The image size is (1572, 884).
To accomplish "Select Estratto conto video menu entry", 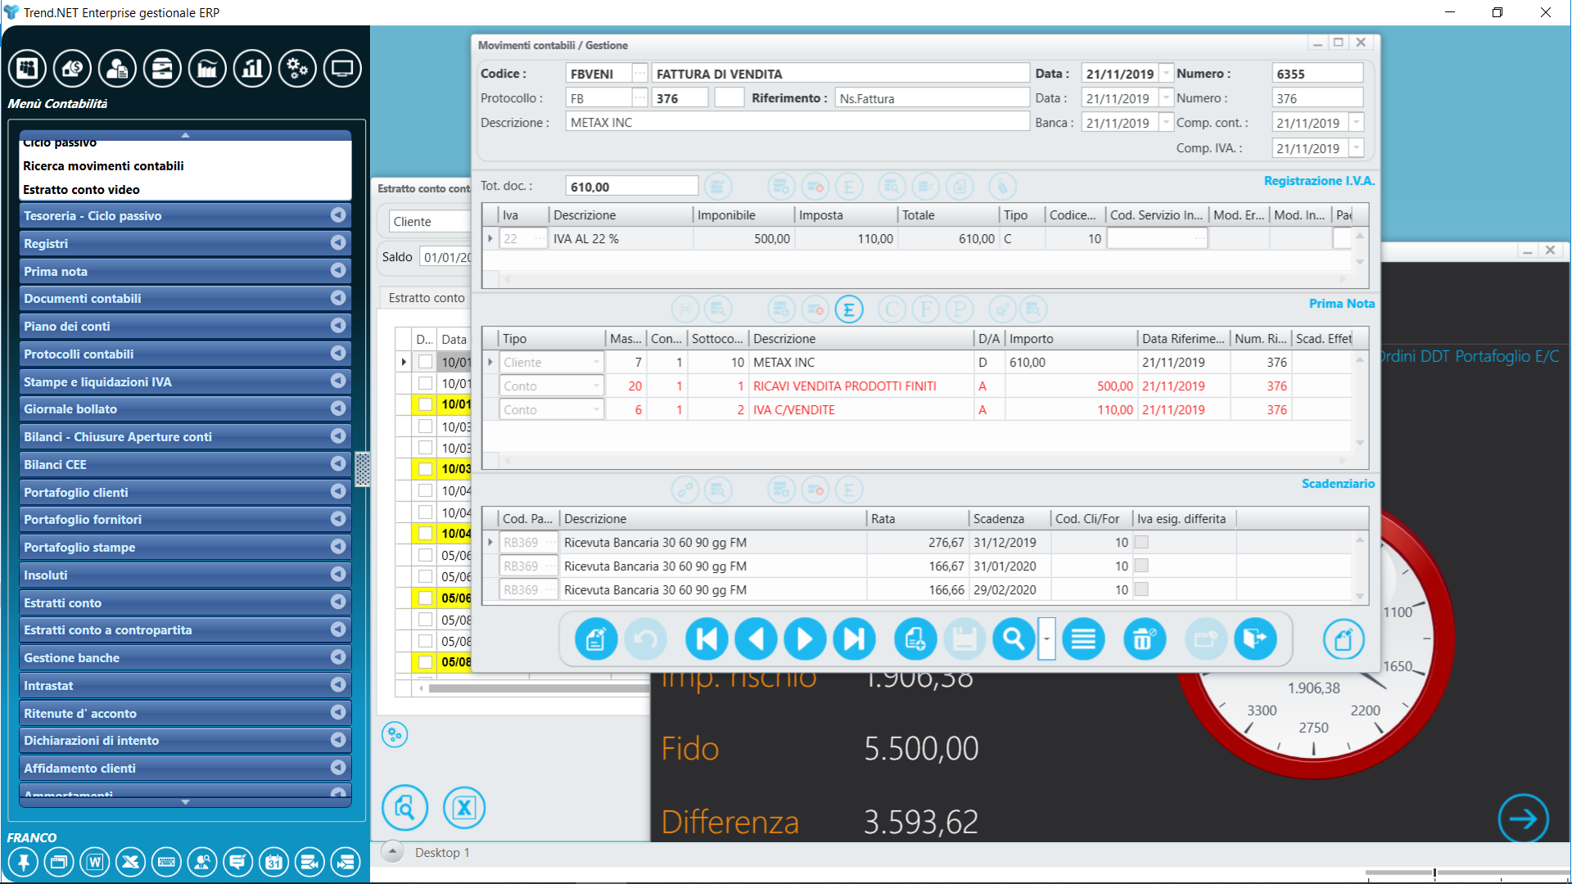I will click(81, 189).
